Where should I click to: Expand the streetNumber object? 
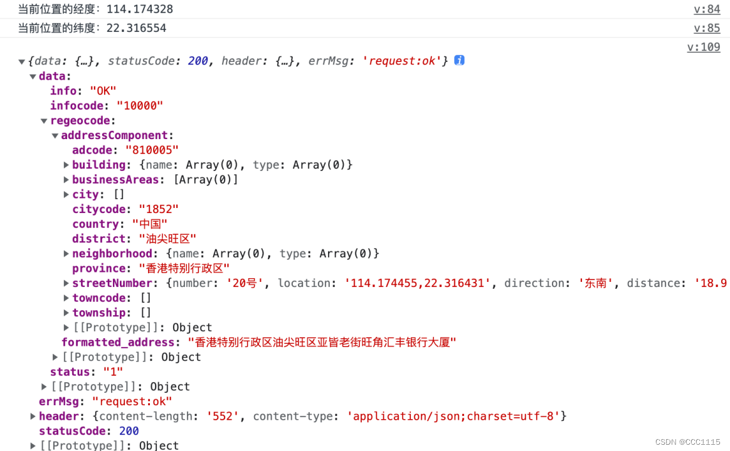click(x=66, y=283)
